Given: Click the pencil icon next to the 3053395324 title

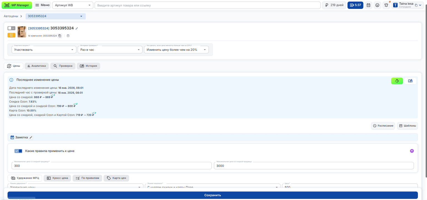Looking at the screenshot, I should coord(77,28).
